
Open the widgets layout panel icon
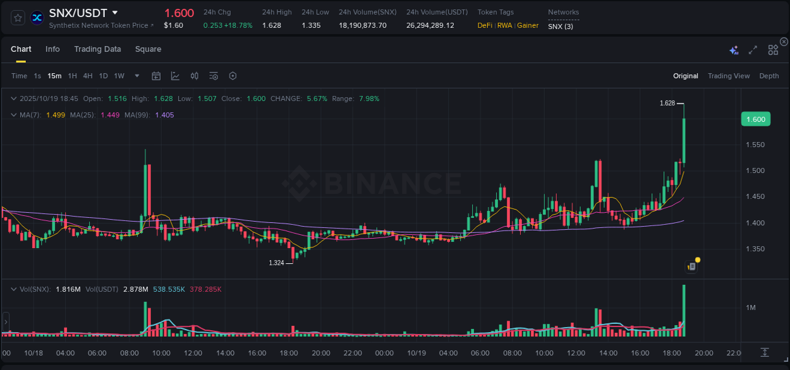(773, 49)
